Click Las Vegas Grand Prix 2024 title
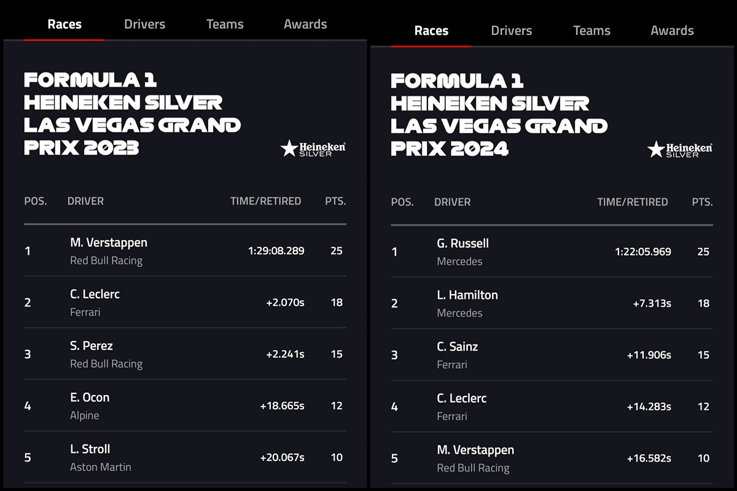 499,115
